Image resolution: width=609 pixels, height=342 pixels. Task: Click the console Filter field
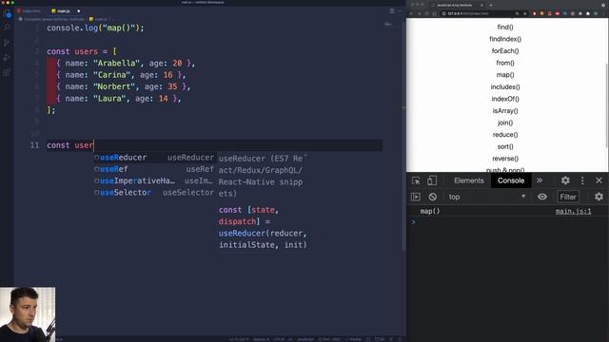tap(568, 197)
